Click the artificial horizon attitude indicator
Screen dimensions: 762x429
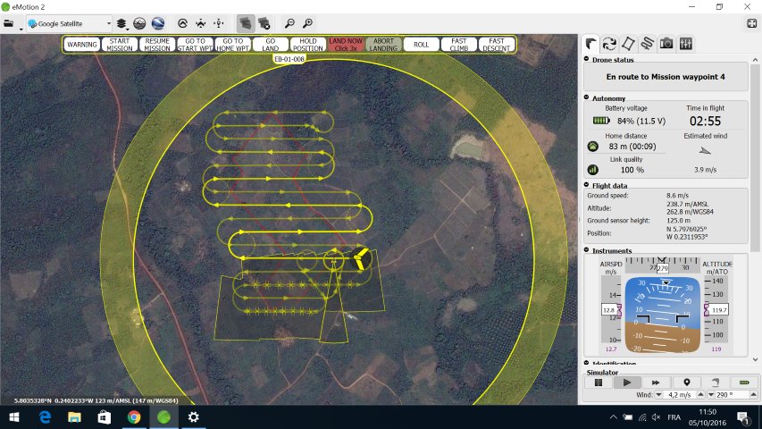[662, 315]
